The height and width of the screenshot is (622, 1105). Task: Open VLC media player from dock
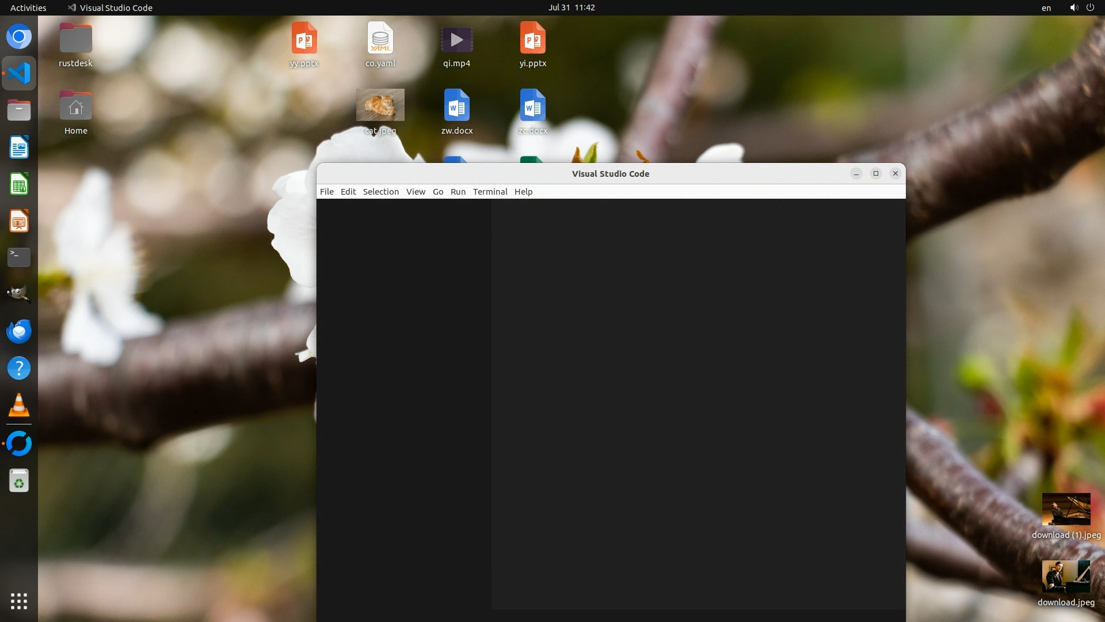[19, 405]
